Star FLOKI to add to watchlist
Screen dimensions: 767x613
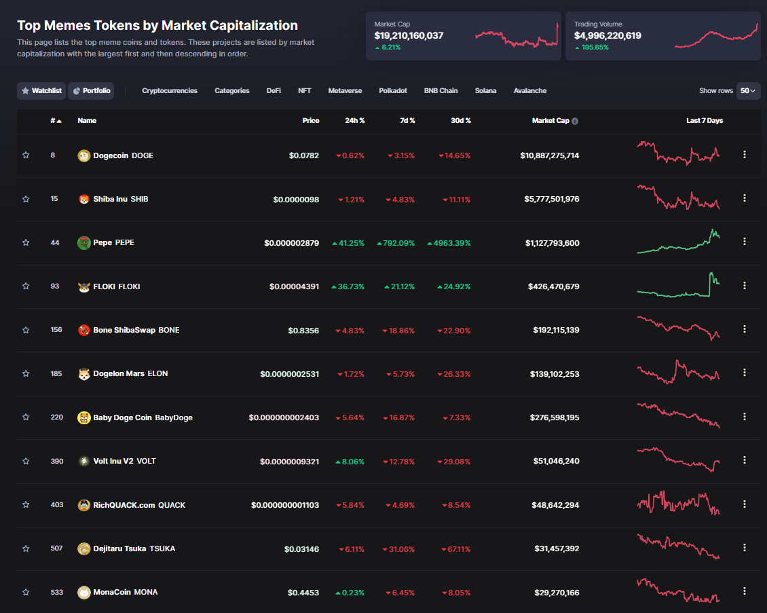(26, 286)
